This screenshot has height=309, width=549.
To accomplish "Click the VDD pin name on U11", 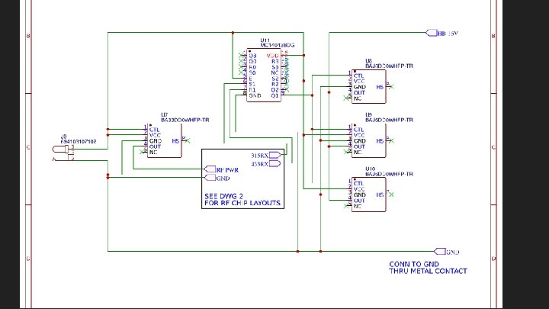I will (x=272, y=56).
